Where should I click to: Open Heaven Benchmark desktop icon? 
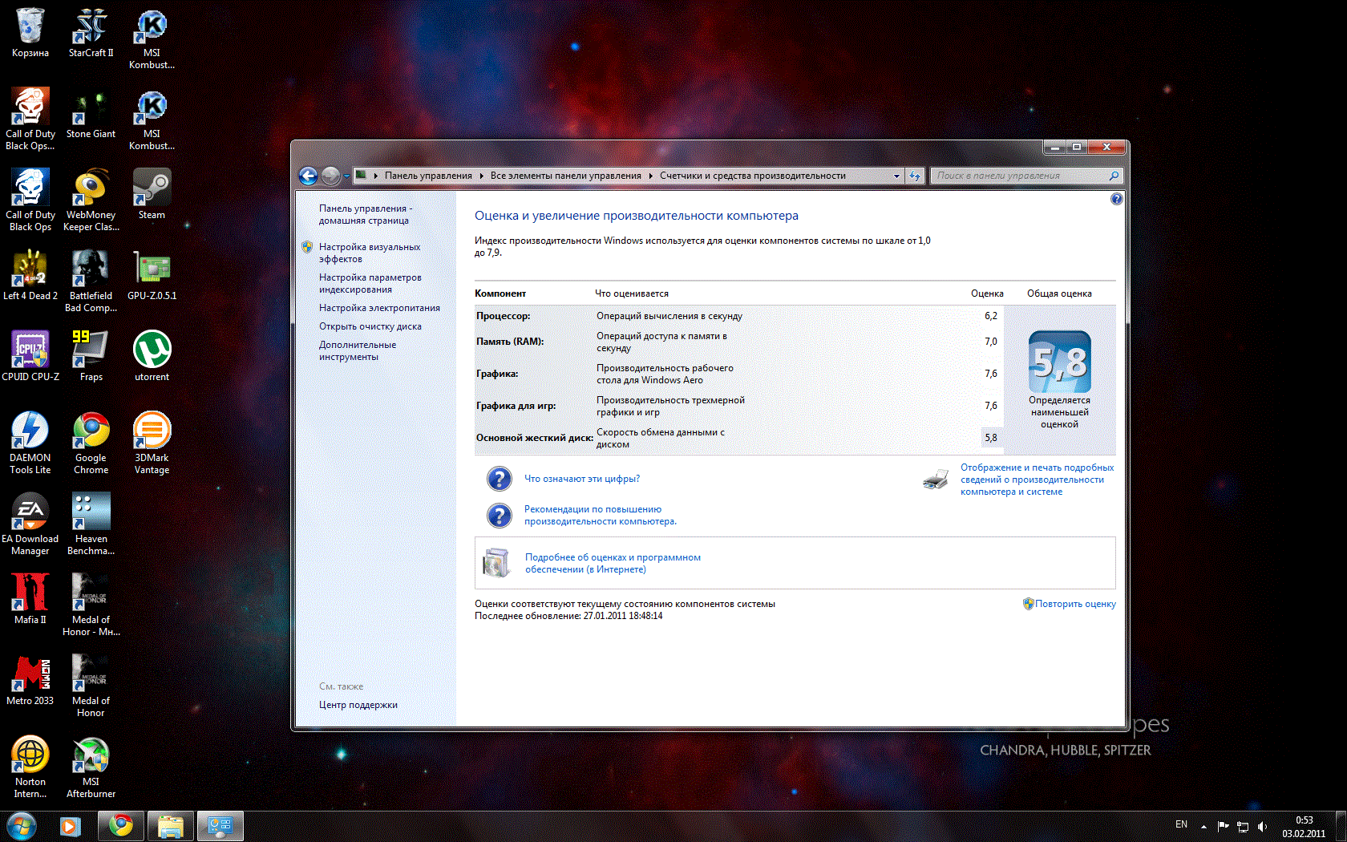coord(91,524)
